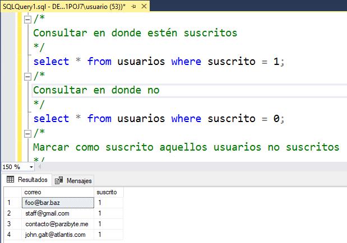347x243 pixels.
Task: Open the 150 % zoom dropdown
Action: coord(31,167)
